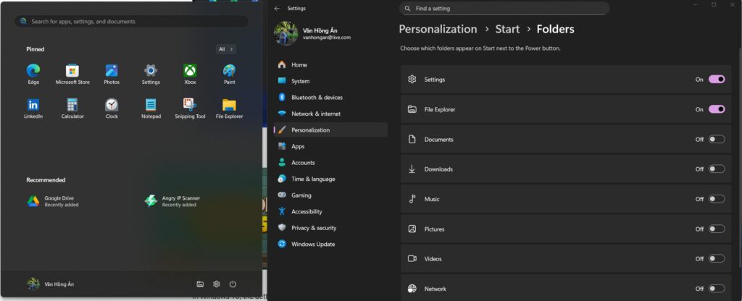Turn on the Downloads folder toggle
Image resolution: width=742 pixels, height=301 pixels.
pos(716,169)
